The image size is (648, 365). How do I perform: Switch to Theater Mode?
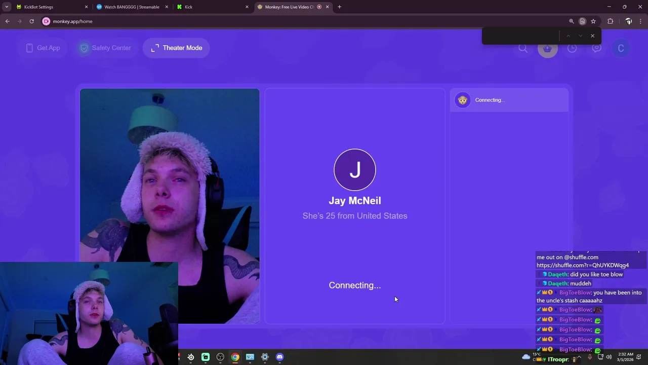point(176,48)
